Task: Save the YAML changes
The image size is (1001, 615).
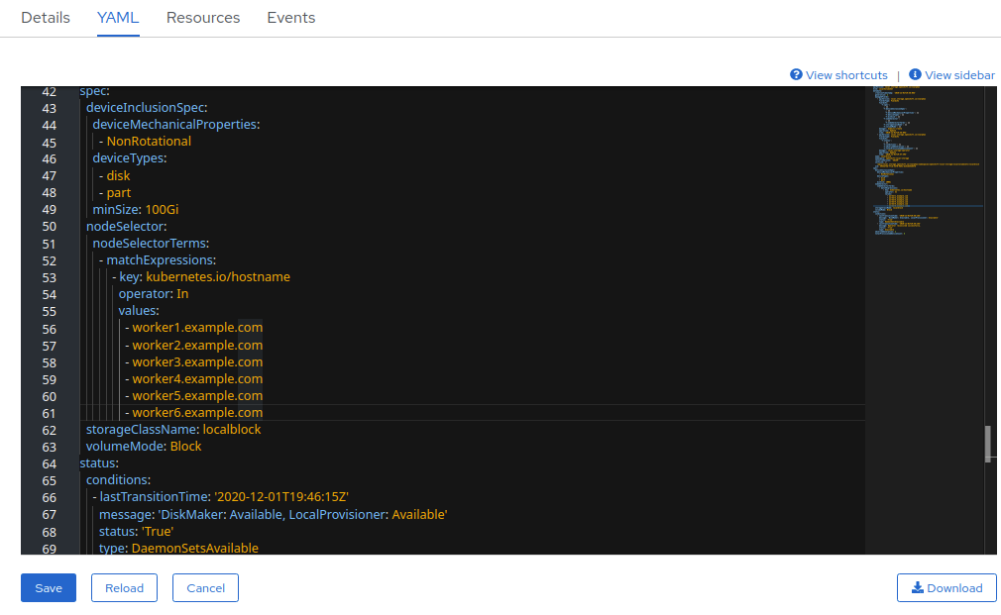Action: (x=49, y=587)
